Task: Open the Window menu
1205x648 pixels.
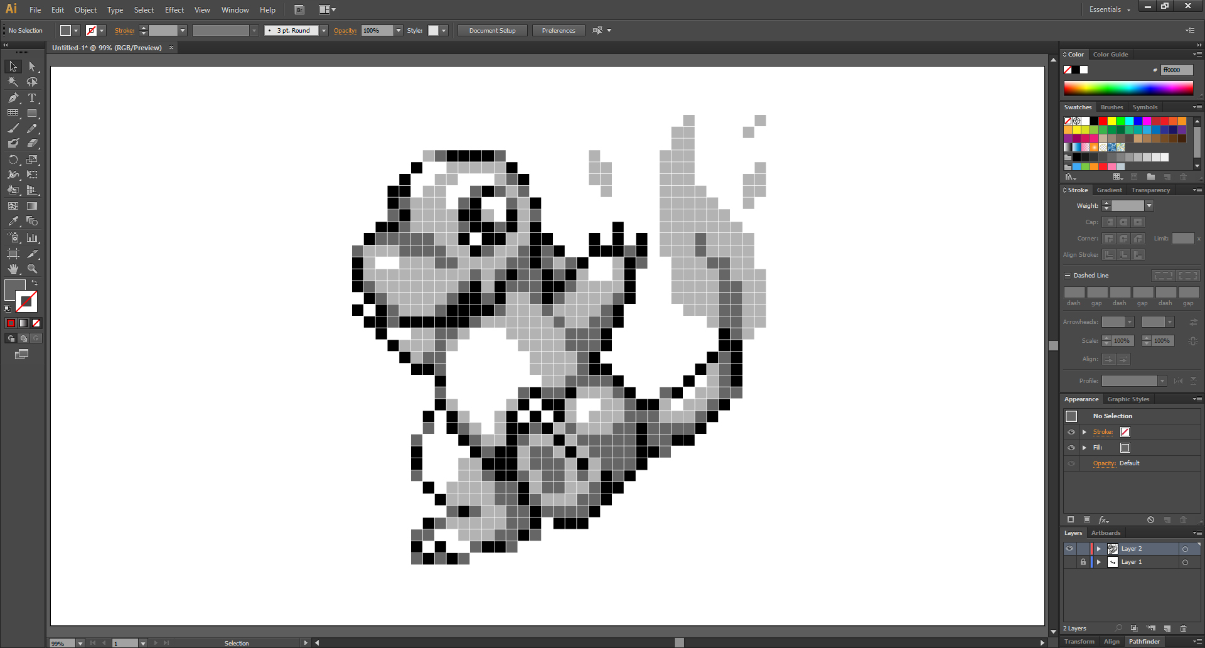Action: [x=235, y=10]
